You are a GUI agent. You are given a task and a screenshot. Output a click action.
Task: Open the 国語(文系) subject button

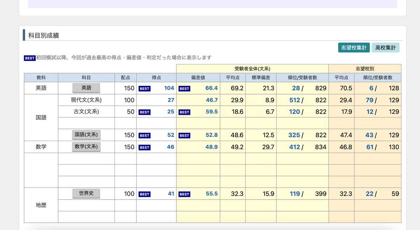[86, 135]
